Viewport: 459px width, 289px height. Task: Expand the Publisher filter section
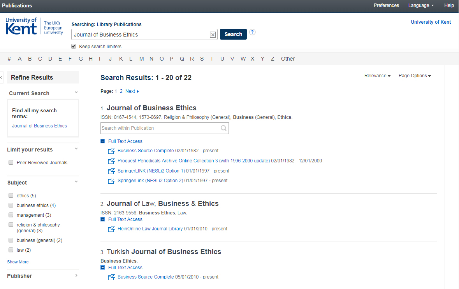(x=76, y=276)
